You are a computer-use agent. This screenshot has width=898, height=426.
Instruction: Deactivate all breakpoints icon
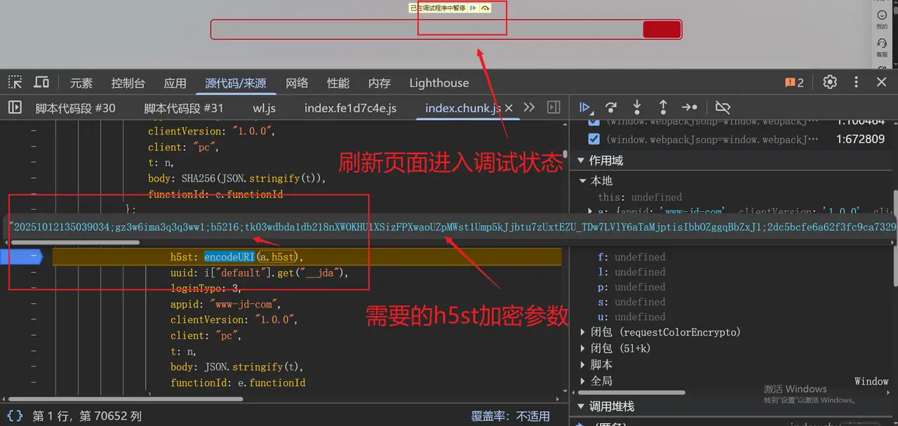[x=723, y=107]
